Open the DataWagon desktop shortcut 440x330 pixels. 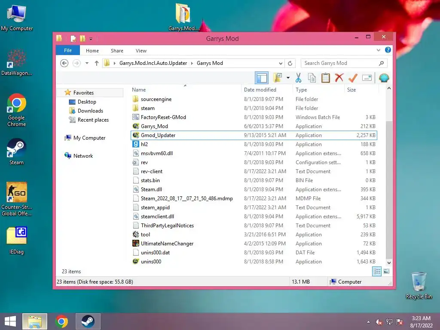(17, 62)
